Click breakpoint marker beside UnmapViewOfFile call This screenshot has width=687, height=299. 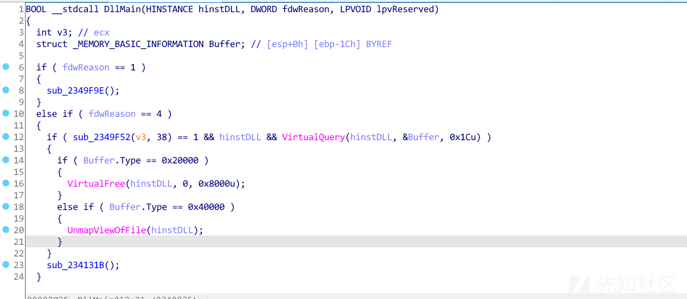(6, 230)
